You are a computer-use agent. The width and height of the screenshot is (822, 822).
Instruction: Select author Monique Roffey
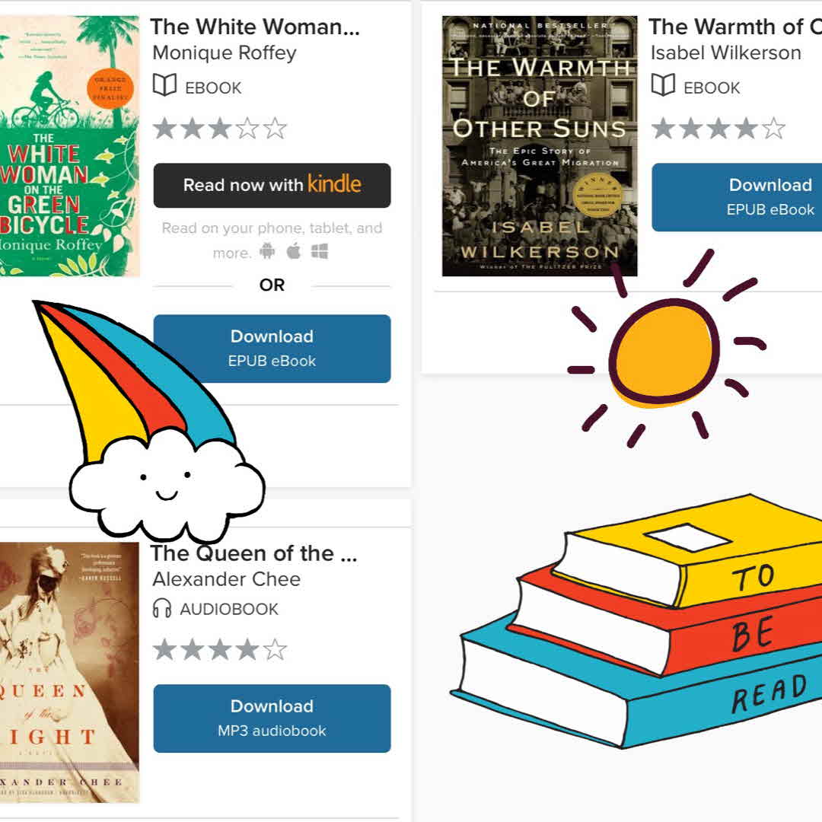[x=225, y=53]
